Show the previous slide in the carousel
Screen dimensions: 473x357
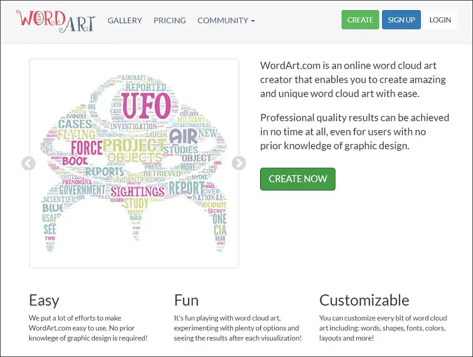tap(28, 163)
